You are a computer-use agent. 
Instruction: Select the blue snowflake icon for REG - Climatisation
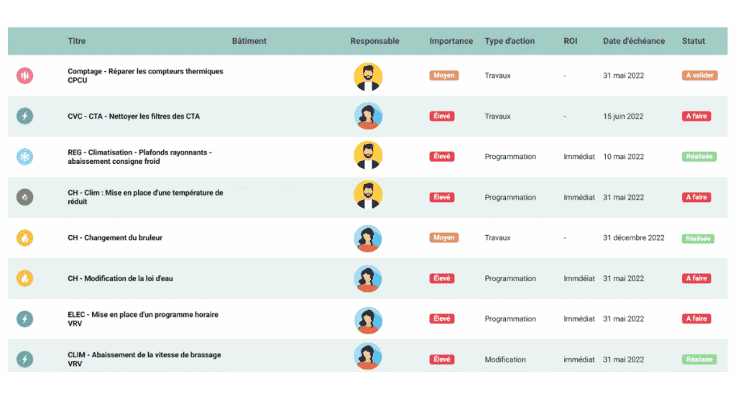pyautogui.click(x=24, y=156)
